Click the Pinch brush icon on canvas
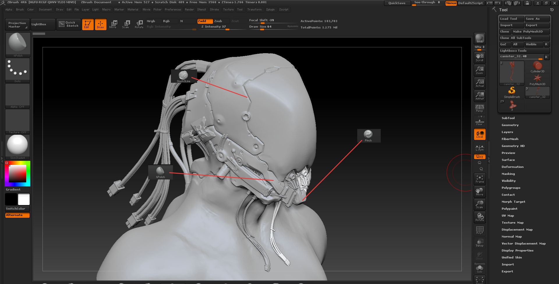559x284 pixels. (x=368, y=136)
